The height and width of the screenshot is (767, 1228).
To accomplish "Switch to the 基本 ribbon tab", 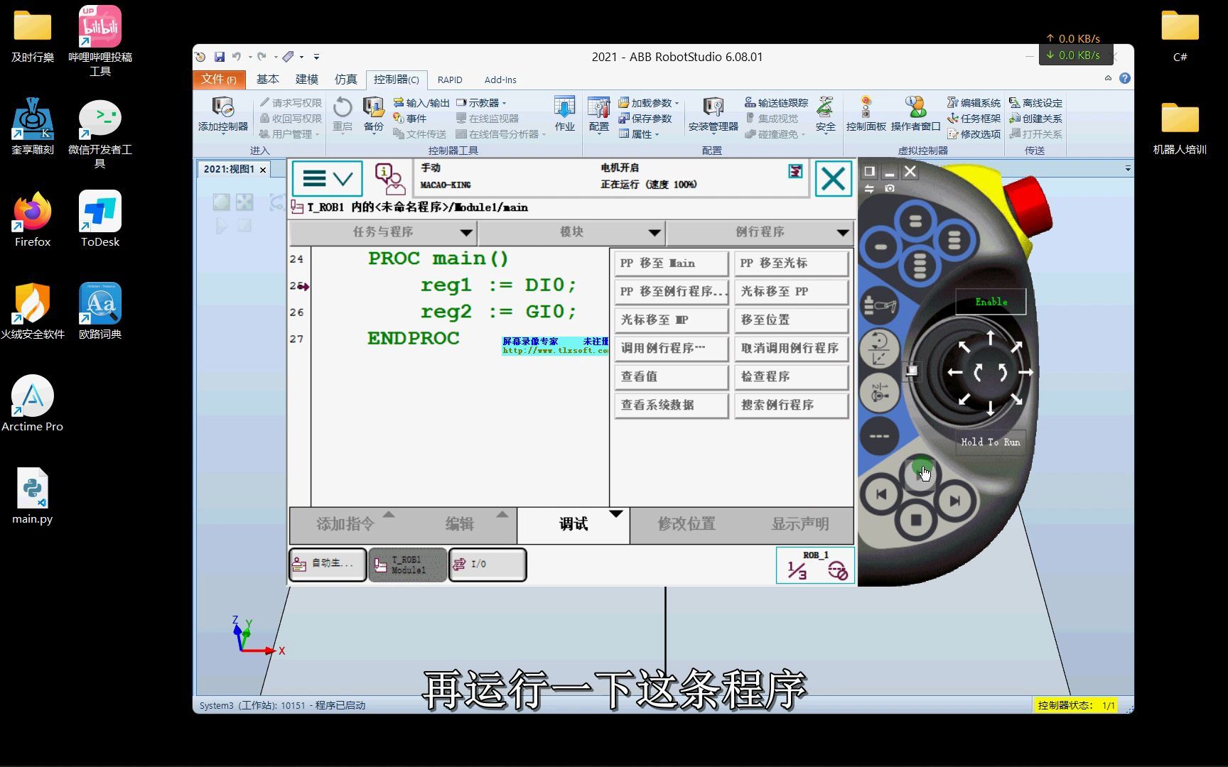I will tap(268, 80).
